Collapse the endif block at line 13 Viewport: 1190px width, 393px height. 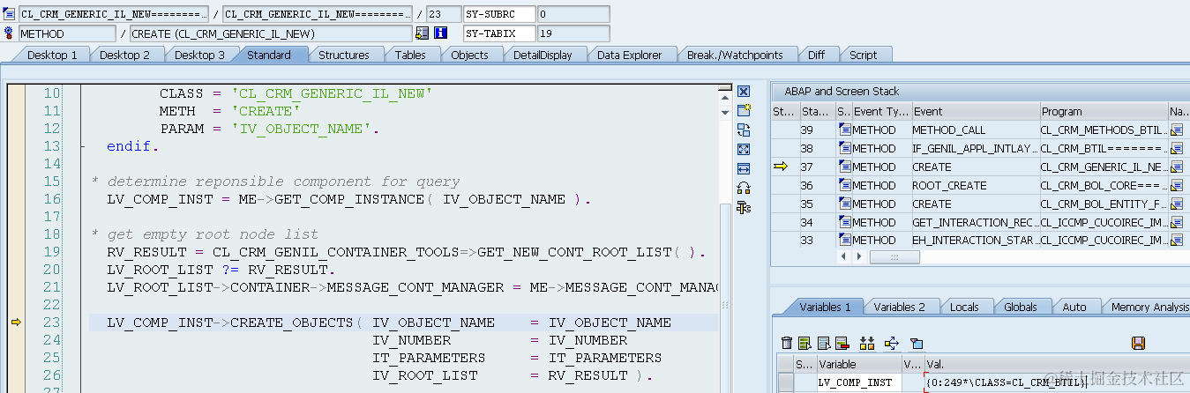82,146
